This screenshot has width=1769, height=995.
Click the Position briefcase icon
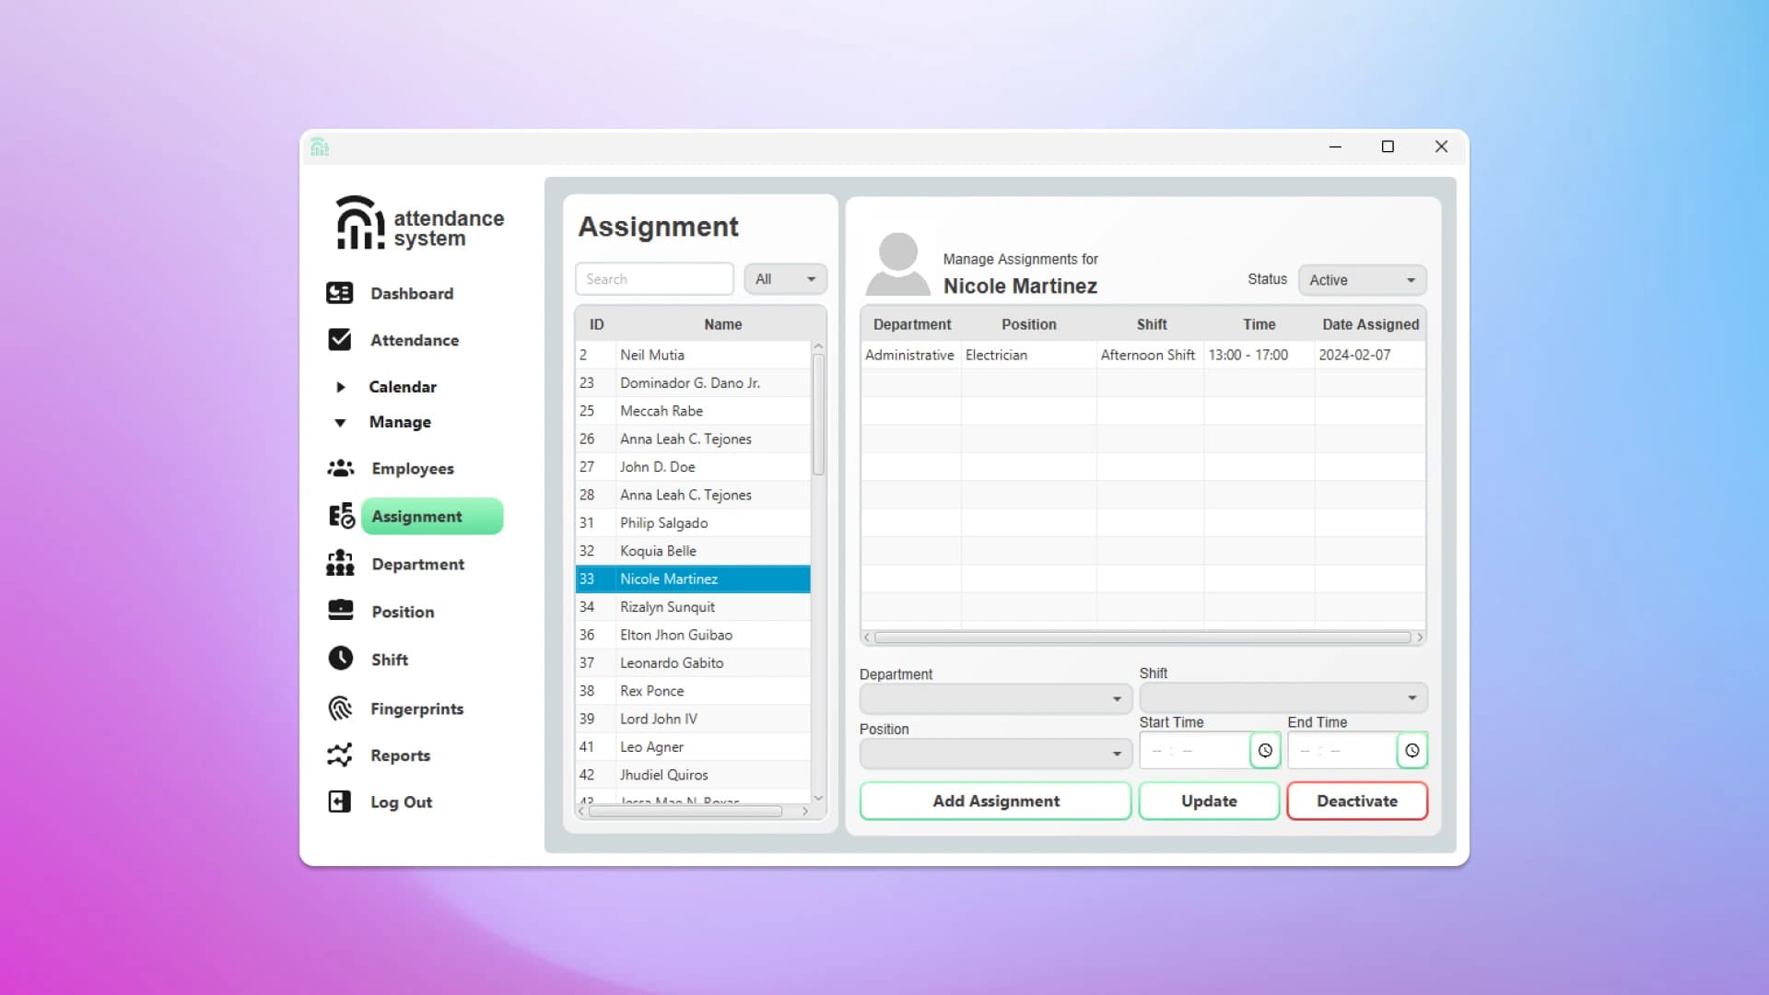[x=340, y=611]
